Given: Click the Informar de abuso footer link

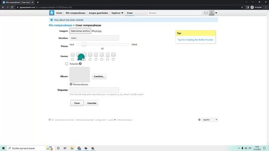Looking at the screenshot, I should [125, 120].
